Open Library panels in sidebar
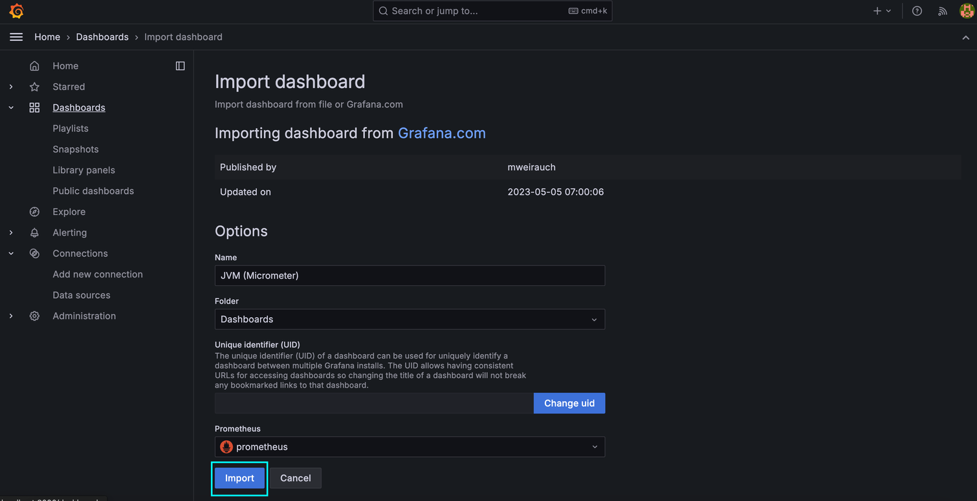The height and width of the screenshot is (501, 977). pyautogui.click(x=83, y=170)
